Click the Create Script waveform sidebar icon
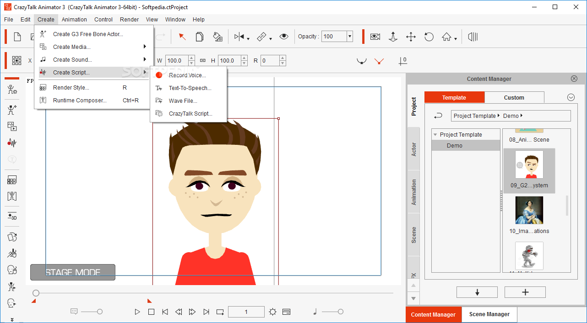 [12, 143]
